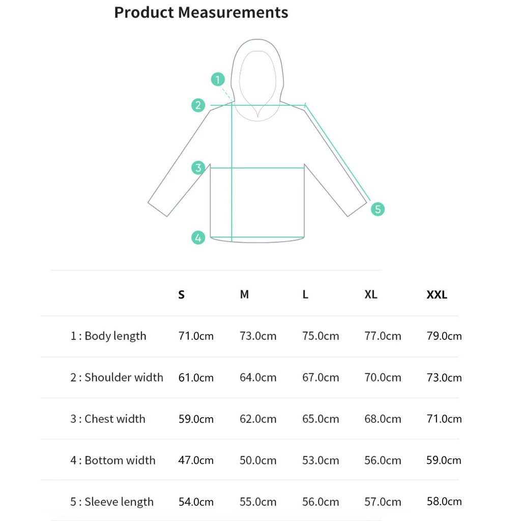Click the XXL size column header
The height and width of the screenshot is (521, 521).
437,295
